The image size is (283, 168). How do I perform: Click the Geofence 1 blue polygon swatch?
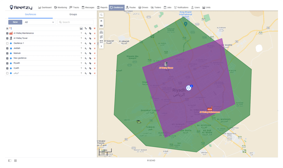[11, 43]
